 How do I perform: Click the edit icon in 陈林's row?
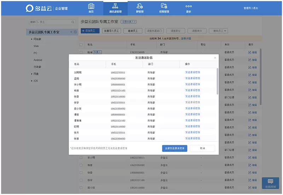250,52
